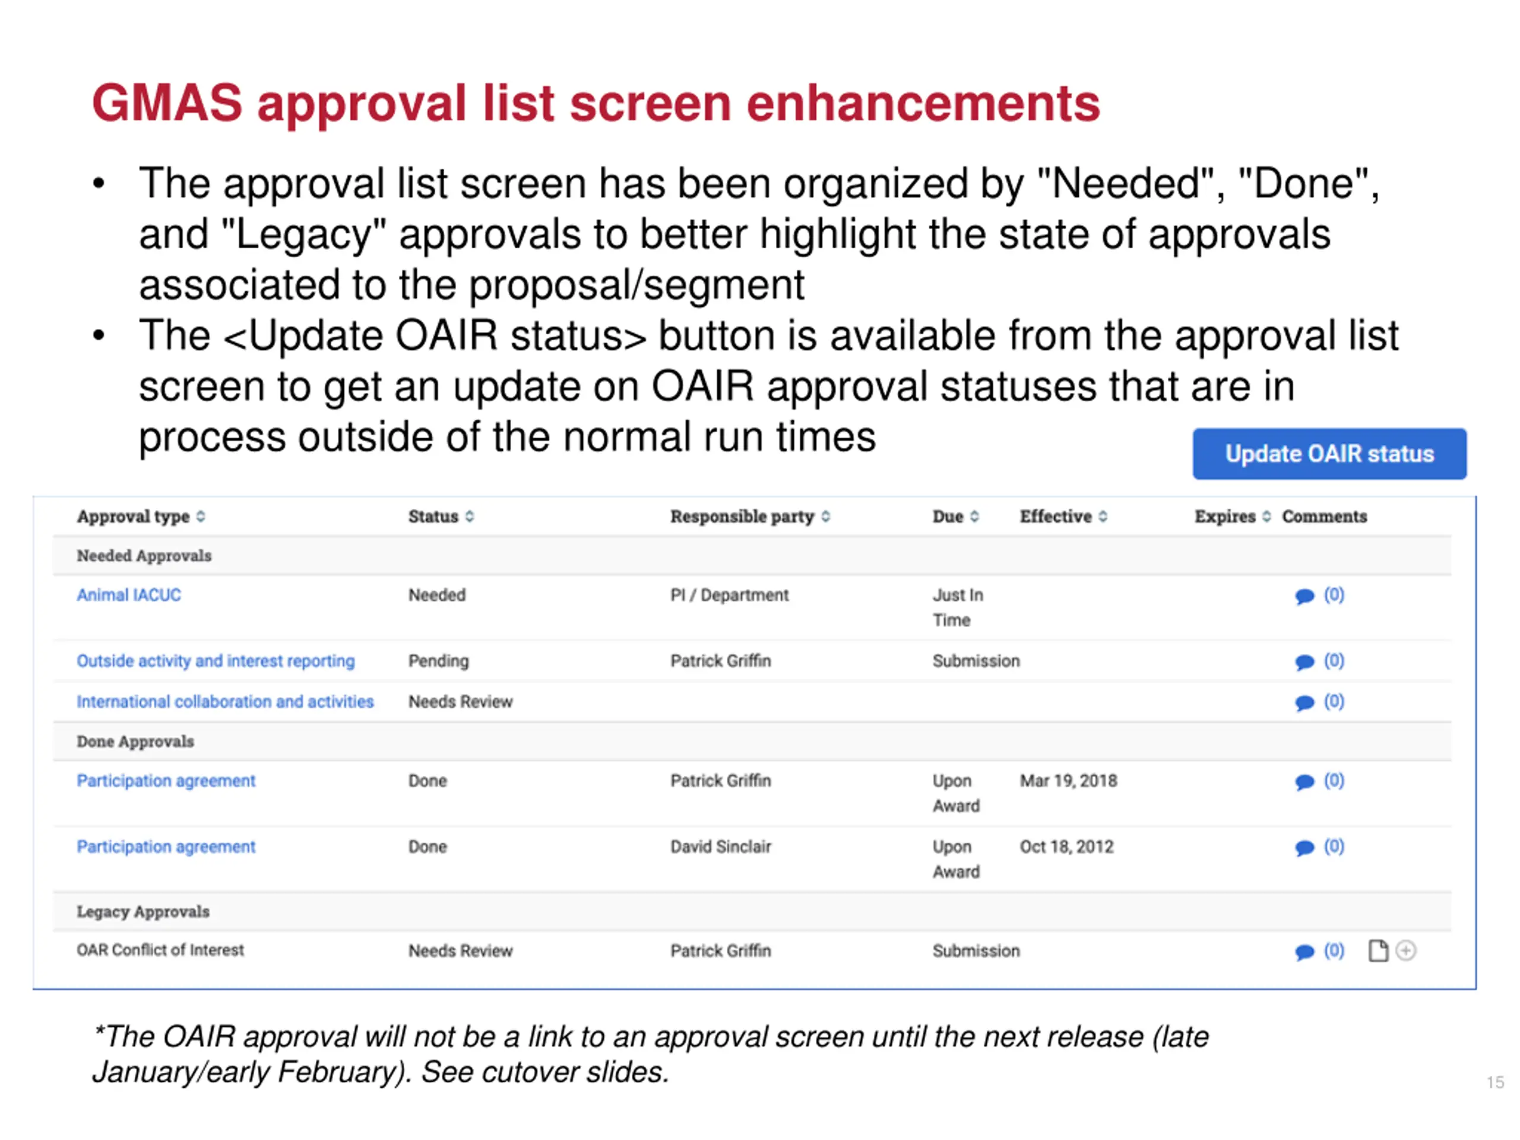Sort by Status column arrows
The height and width of the screenshot is (1140, 1520).
(x=469, y=516)
